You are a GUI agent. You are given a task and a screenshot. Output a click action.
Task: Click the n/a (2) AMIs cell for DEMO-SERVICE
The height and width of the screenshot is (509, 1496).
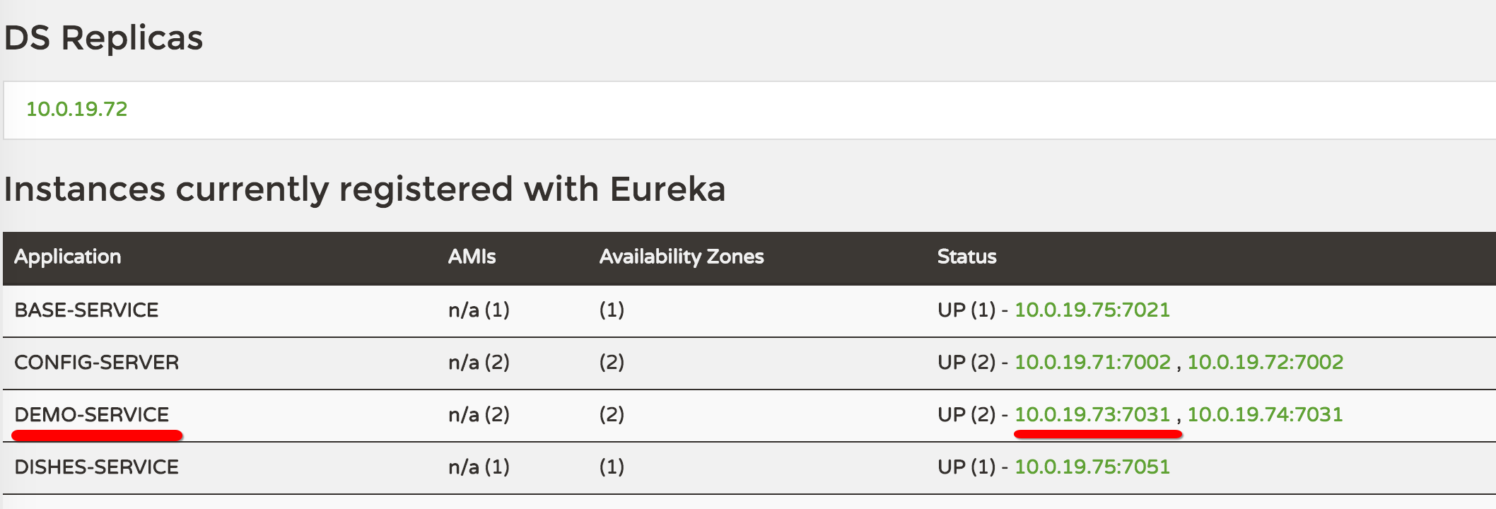(479, 414)
